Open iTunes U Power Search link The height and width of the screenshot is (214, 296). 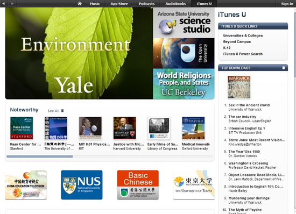pos(243,54)
